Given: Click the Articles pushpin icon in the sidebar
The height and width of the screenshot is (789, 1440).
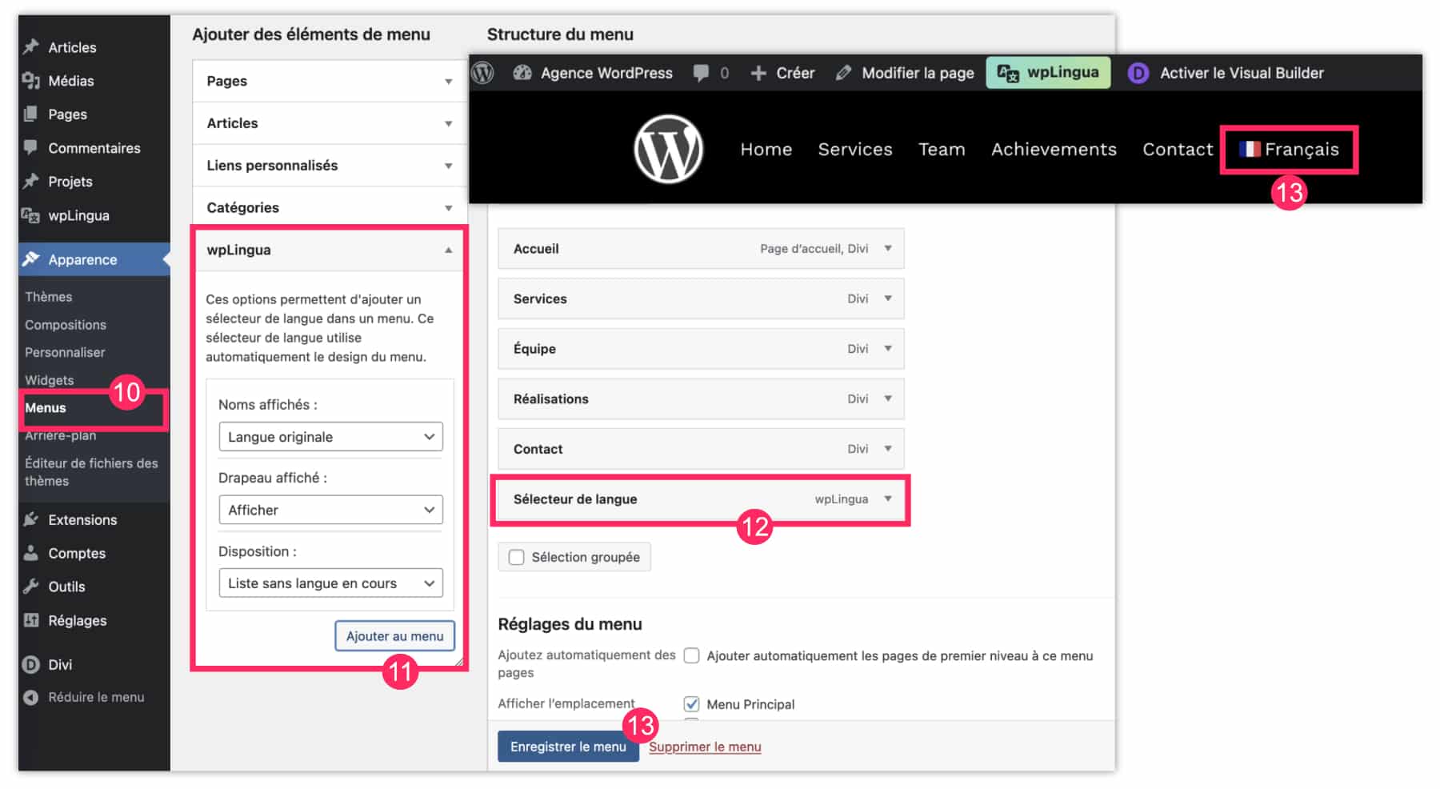Looking at the screenshot, I should coord(31,47).
